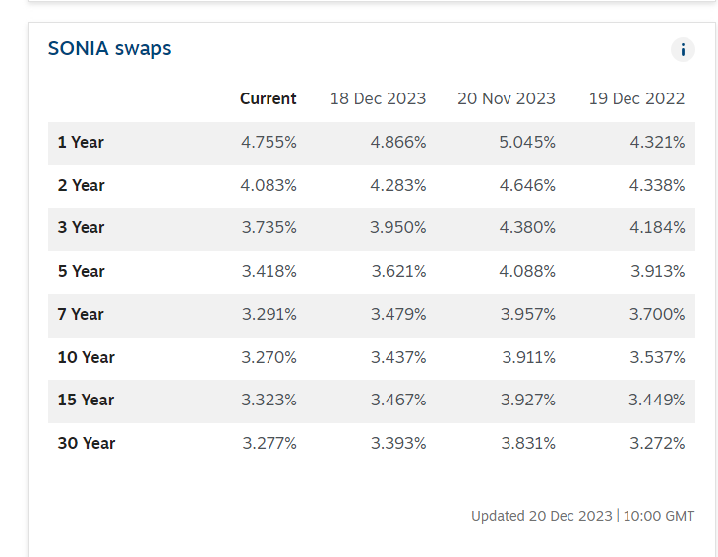Click the 19 Dec 2022 column header
718x557 pixels.
click(636, 98)
